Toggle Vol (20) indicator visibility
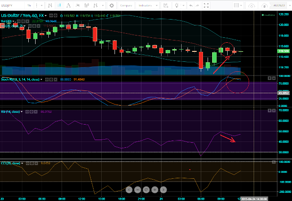The width and height of the screenshot is (292, 201). 19,21
